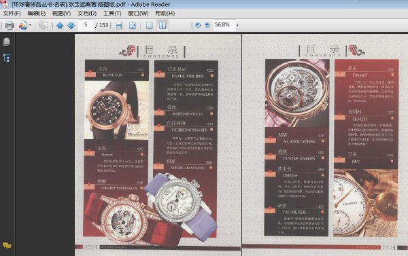Viewport: 408px width, 256px height.
Task: Click the OMEGA contents entry
Action: point(290,175)
